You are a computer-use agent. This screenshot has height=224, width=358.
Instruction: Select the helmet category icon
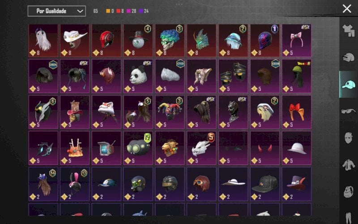(x=349, y=57)
